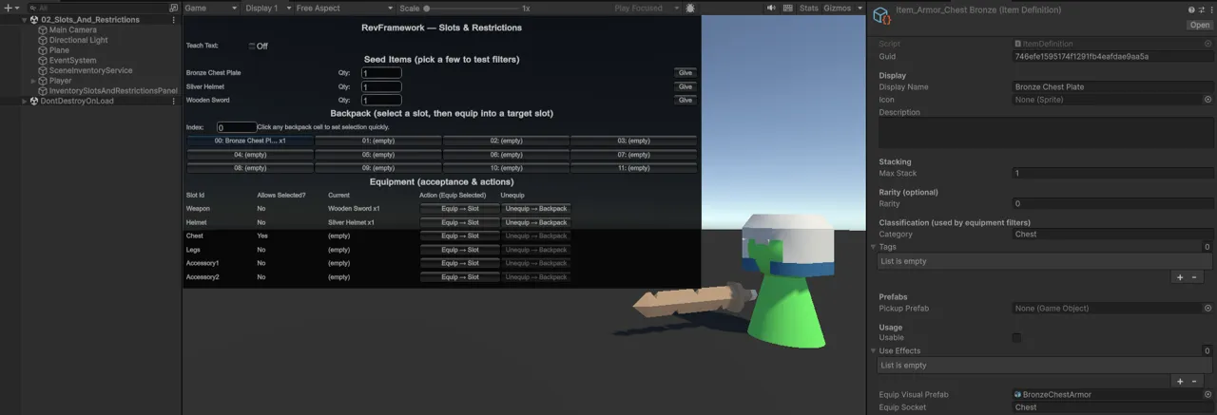Select InventorySlotsAndRestrictionsPanel object icon
Viewport: 1217px width, 415px height.
[43, 91]
